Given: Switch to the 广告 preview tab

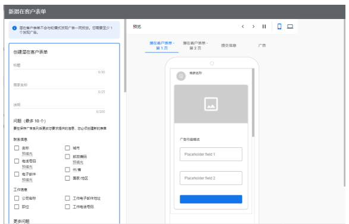Looking at the screenshot, I should pyautogui.click(x=262, y=45).
